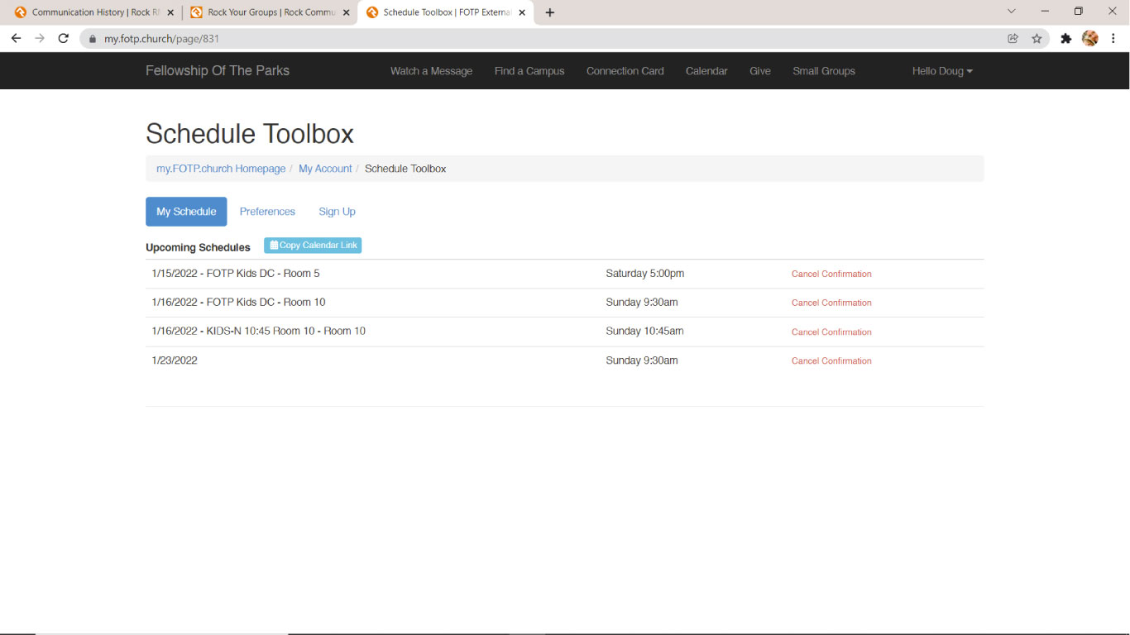Open Chrome three-dot menu
The image size is (1130, 635).
(1113, 38)
